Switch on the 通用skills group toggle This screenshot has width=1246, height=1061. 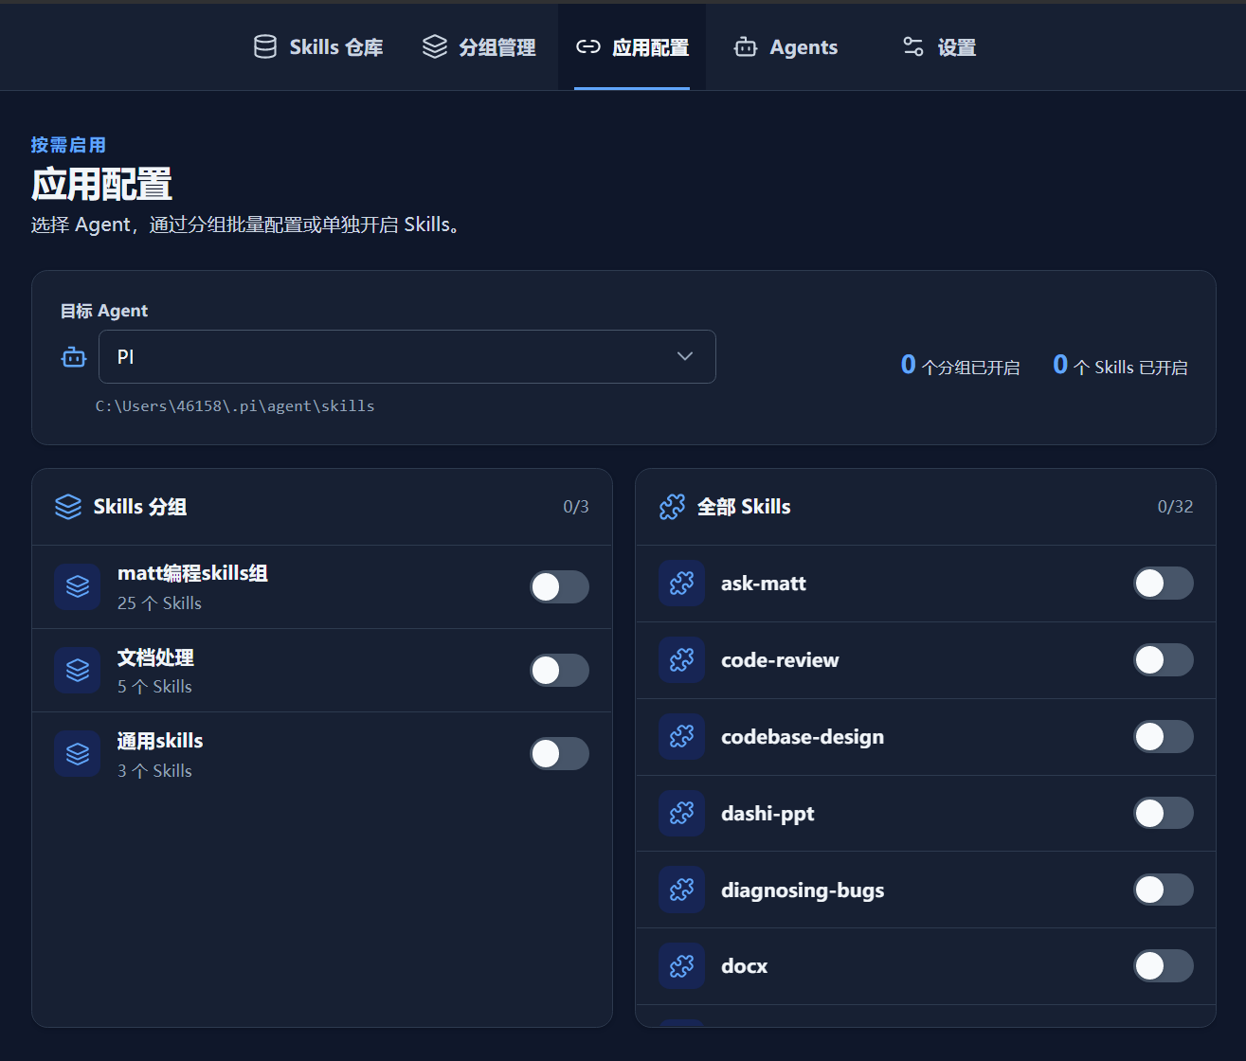(559, 753)
